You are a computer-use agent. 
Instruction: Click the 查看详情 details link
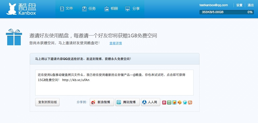(116, 43)
